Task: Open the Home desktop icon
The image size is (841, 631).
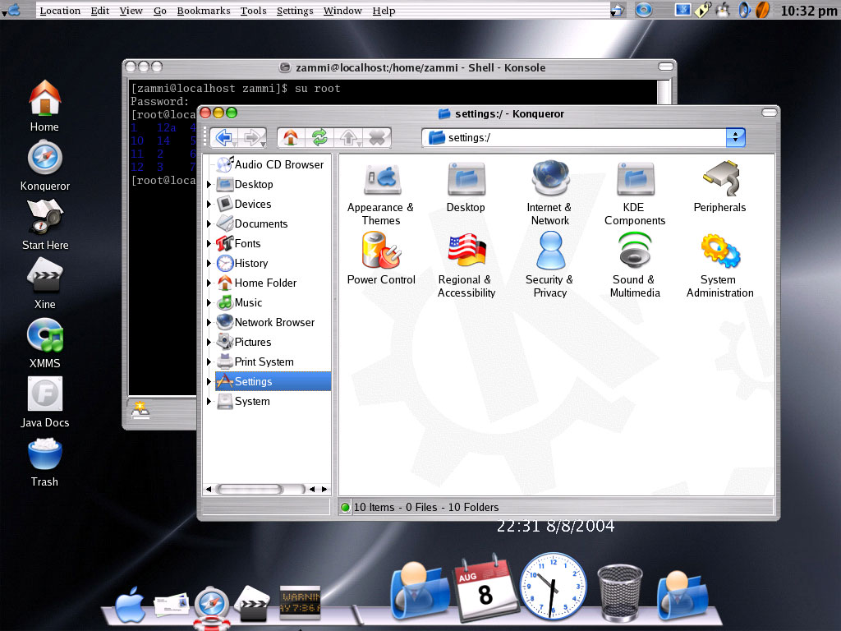Action: [44, 106]
